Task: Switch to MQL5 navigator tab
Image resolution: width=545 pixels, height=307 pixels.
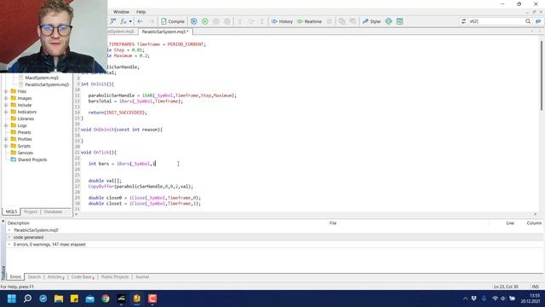Action: pos(11,211)
